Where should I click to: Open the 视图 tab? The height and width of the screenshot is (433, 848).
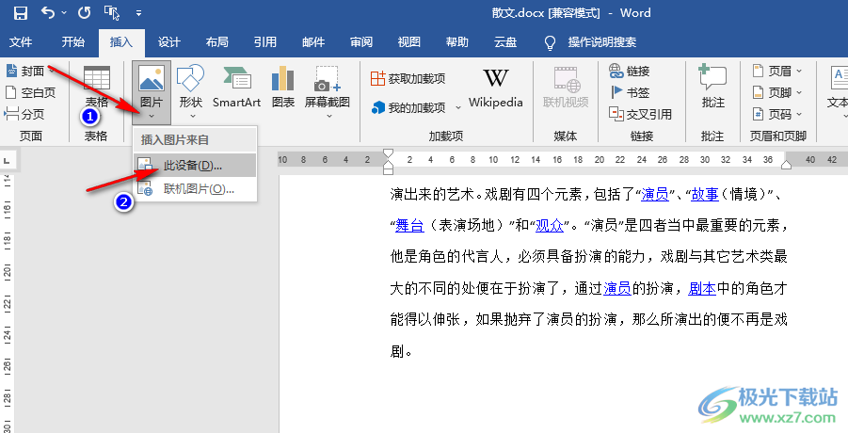pyautogui.click(x=408, y=42)
